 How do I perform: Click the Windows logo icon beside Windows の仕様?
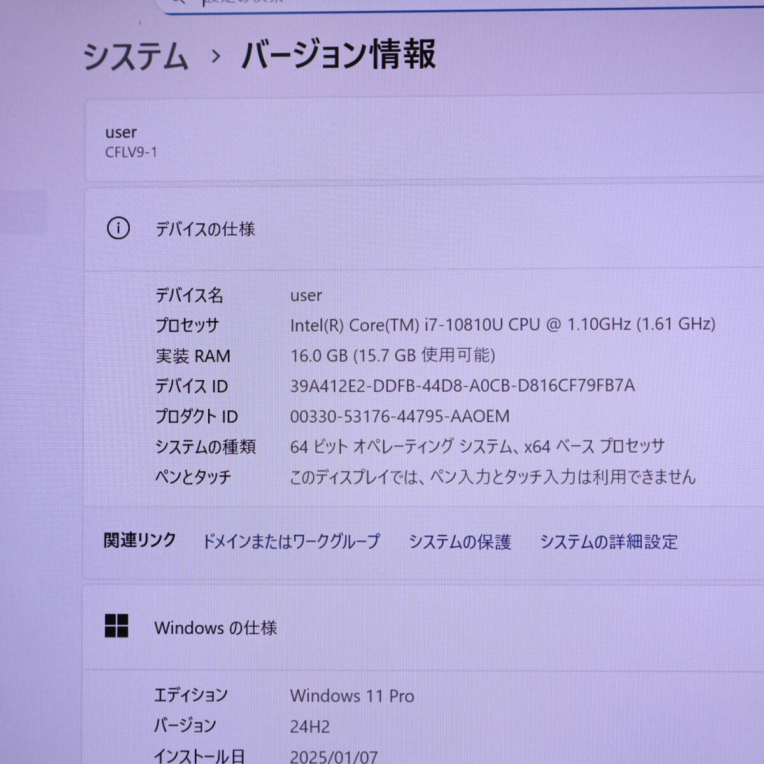117,626
